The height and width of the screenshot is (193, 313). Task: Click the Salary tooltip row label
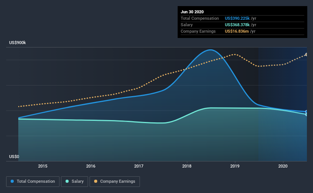187,25
